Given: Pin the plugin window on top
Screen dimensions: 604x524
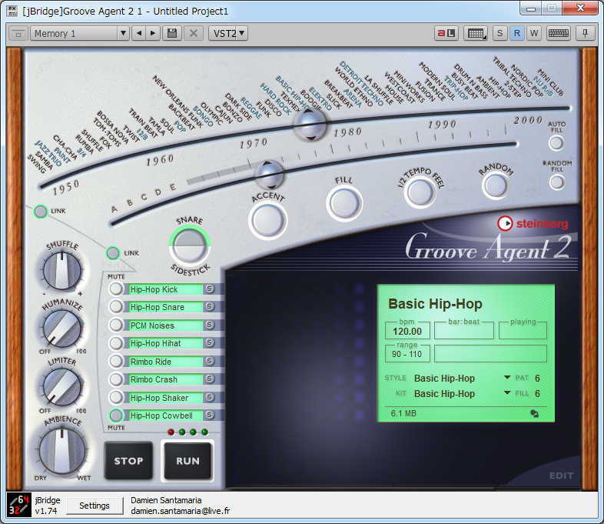Looking at the screenshot, I should (585, 34).
